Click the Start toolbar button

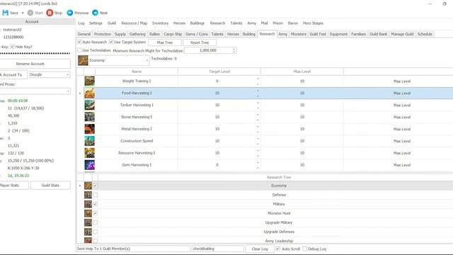point(35,13)
